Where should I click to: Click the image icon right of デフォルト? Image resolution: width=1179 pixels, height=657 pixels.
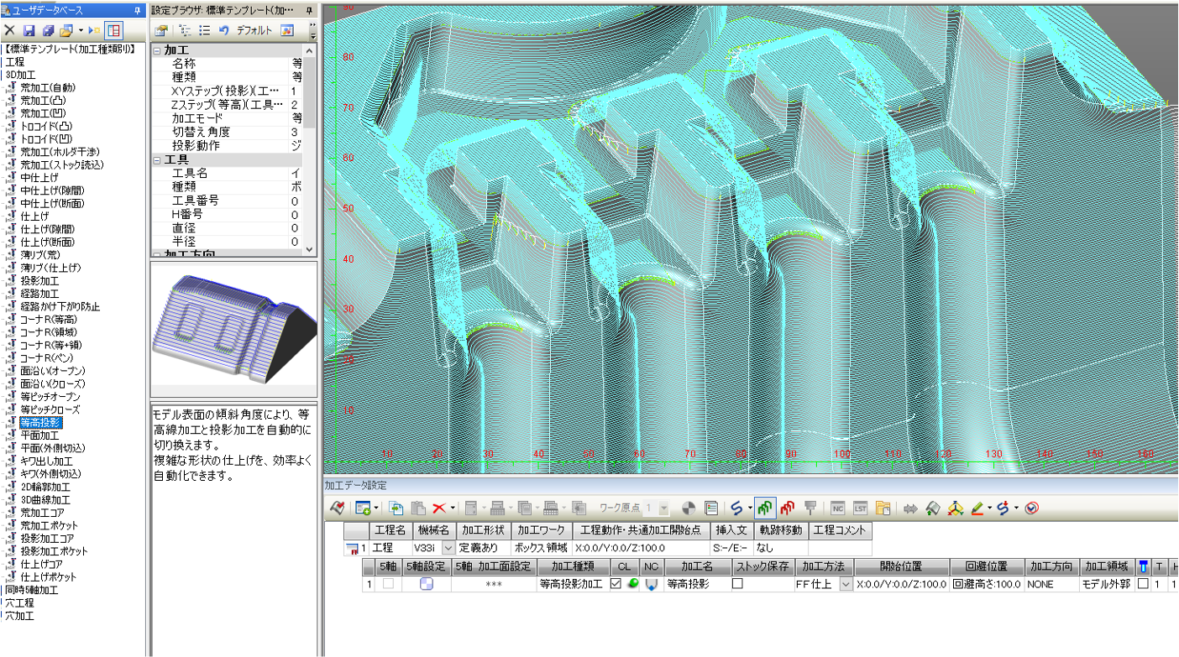287,30
